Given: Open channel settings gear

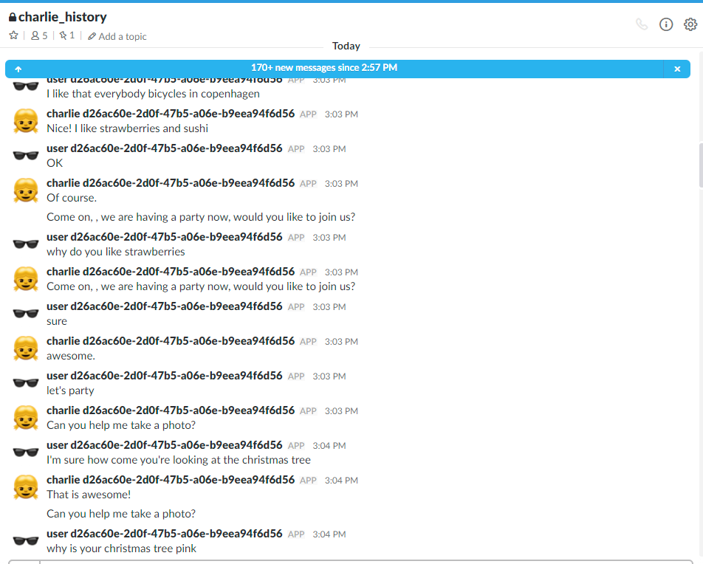Looking at the screenshot, I should (690, 24).
